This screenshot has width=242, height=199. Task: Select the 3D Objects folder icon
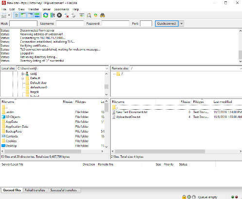pos(3,117)
